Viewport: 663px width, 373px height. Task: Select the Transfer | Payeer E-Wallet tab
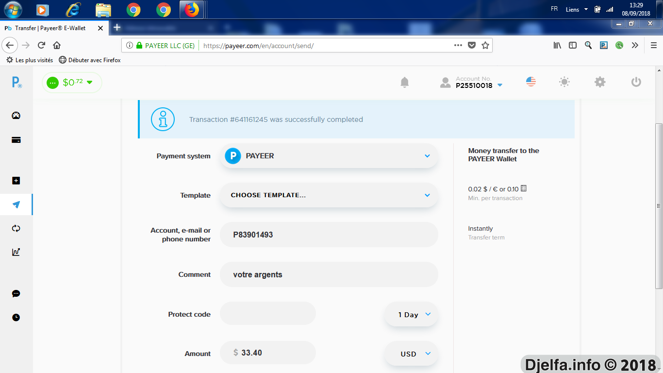point(53,28)
